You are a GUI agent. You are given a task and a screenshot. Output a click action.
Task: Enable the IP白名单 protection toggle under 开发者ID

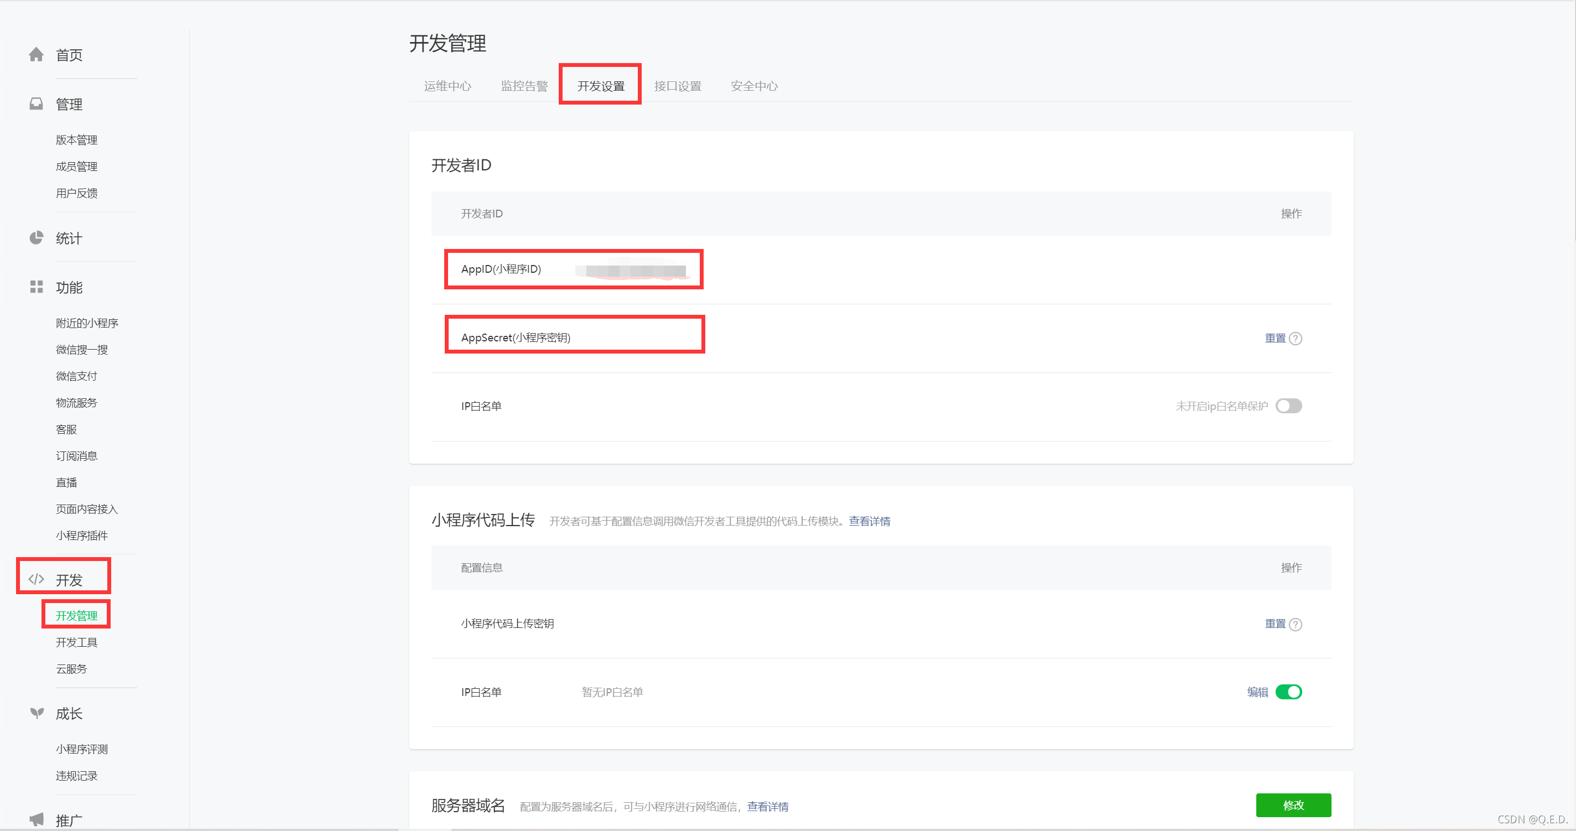[1288, 406]
